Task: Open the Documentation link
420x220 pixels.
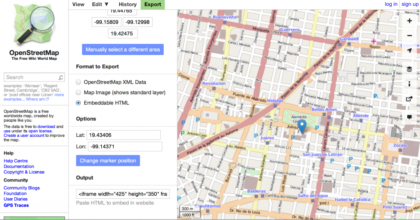Action: pyautogui.click(x=19, y=166)
